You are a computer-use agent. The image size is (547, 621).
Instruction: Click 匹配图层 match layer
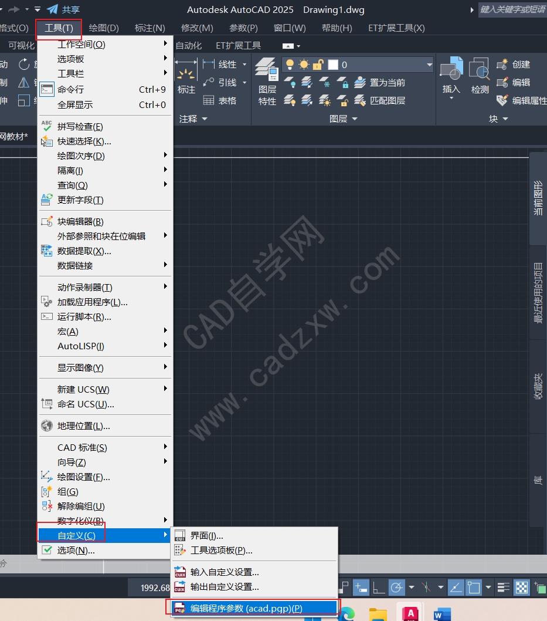[x=379, y=100]
